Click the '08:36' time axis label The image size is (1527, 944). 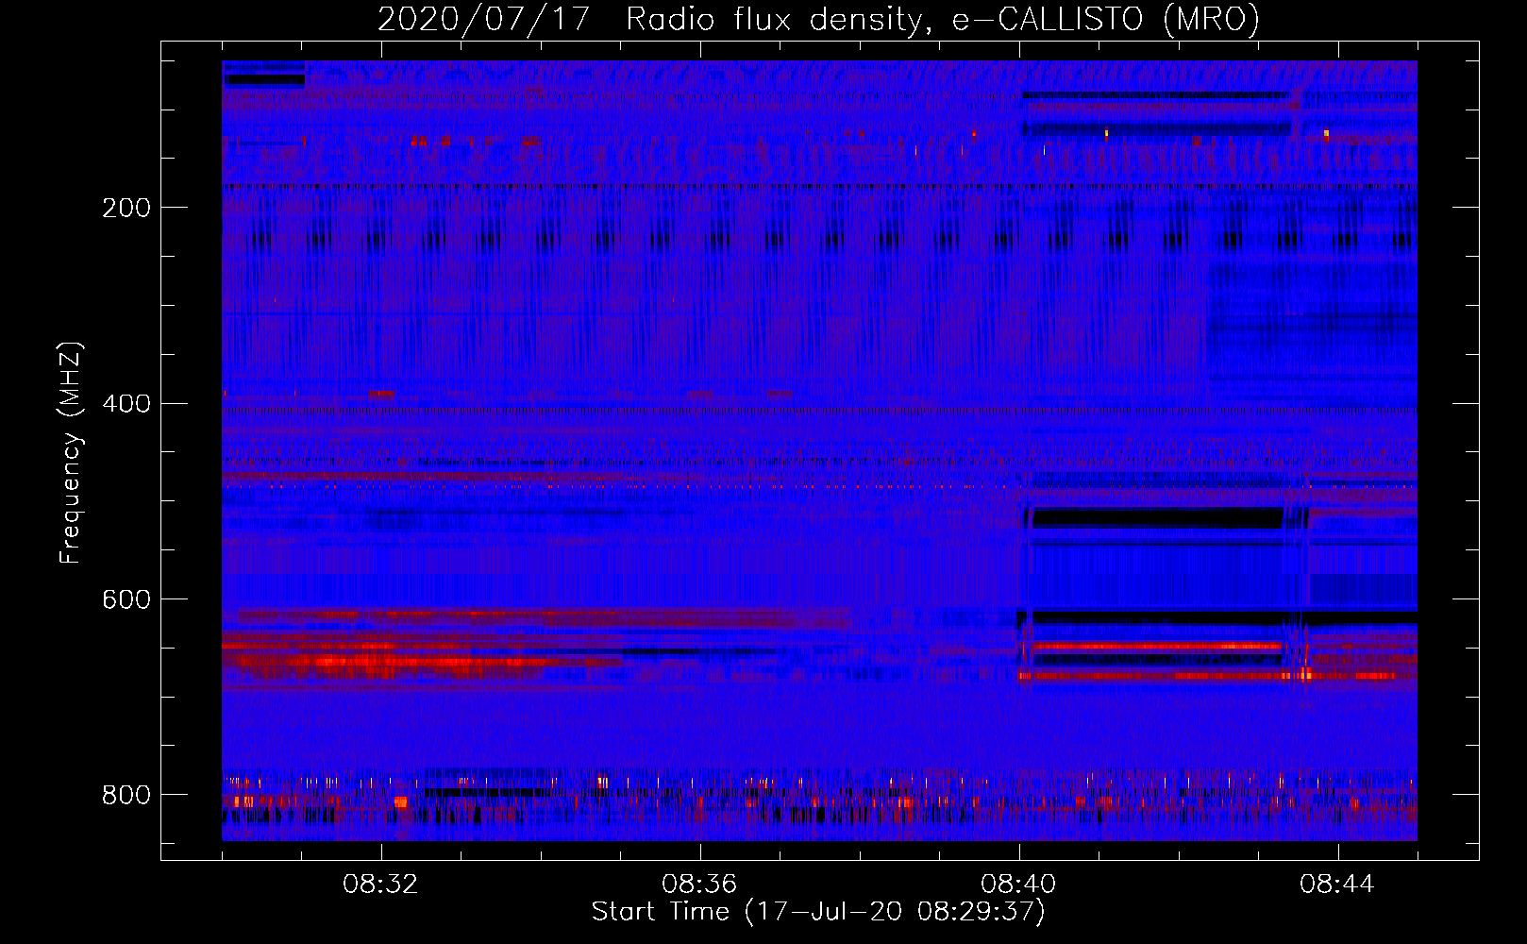coord(699,885)
